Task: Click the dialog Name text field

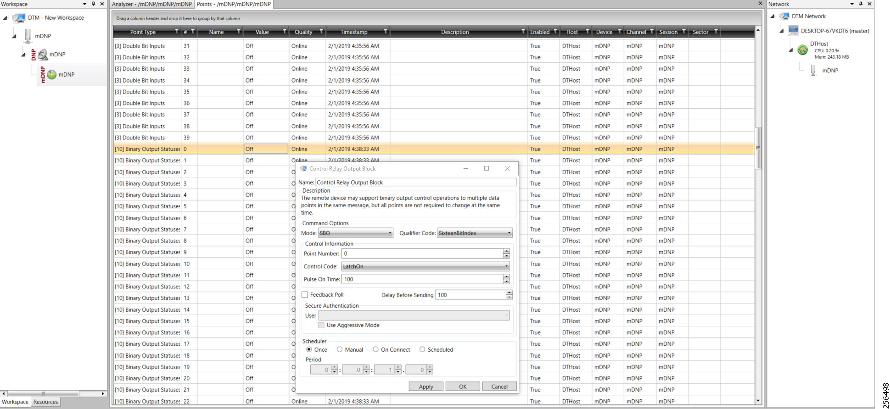Action: pyautogui.click(x=416, y=182)
